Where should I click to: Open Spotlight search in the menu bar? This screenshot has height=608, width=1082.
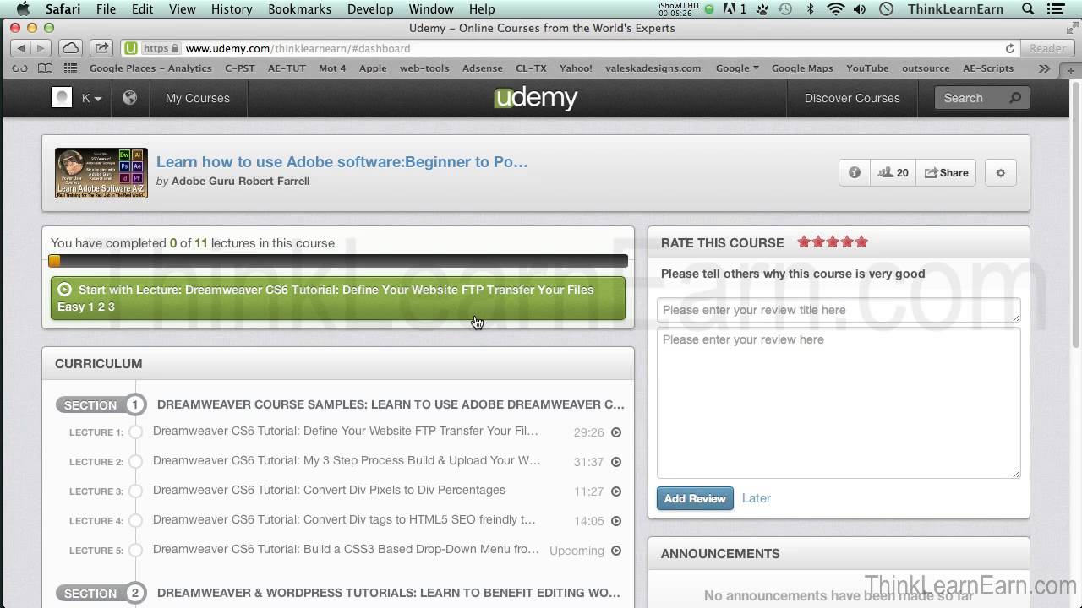coord(1028,9)
